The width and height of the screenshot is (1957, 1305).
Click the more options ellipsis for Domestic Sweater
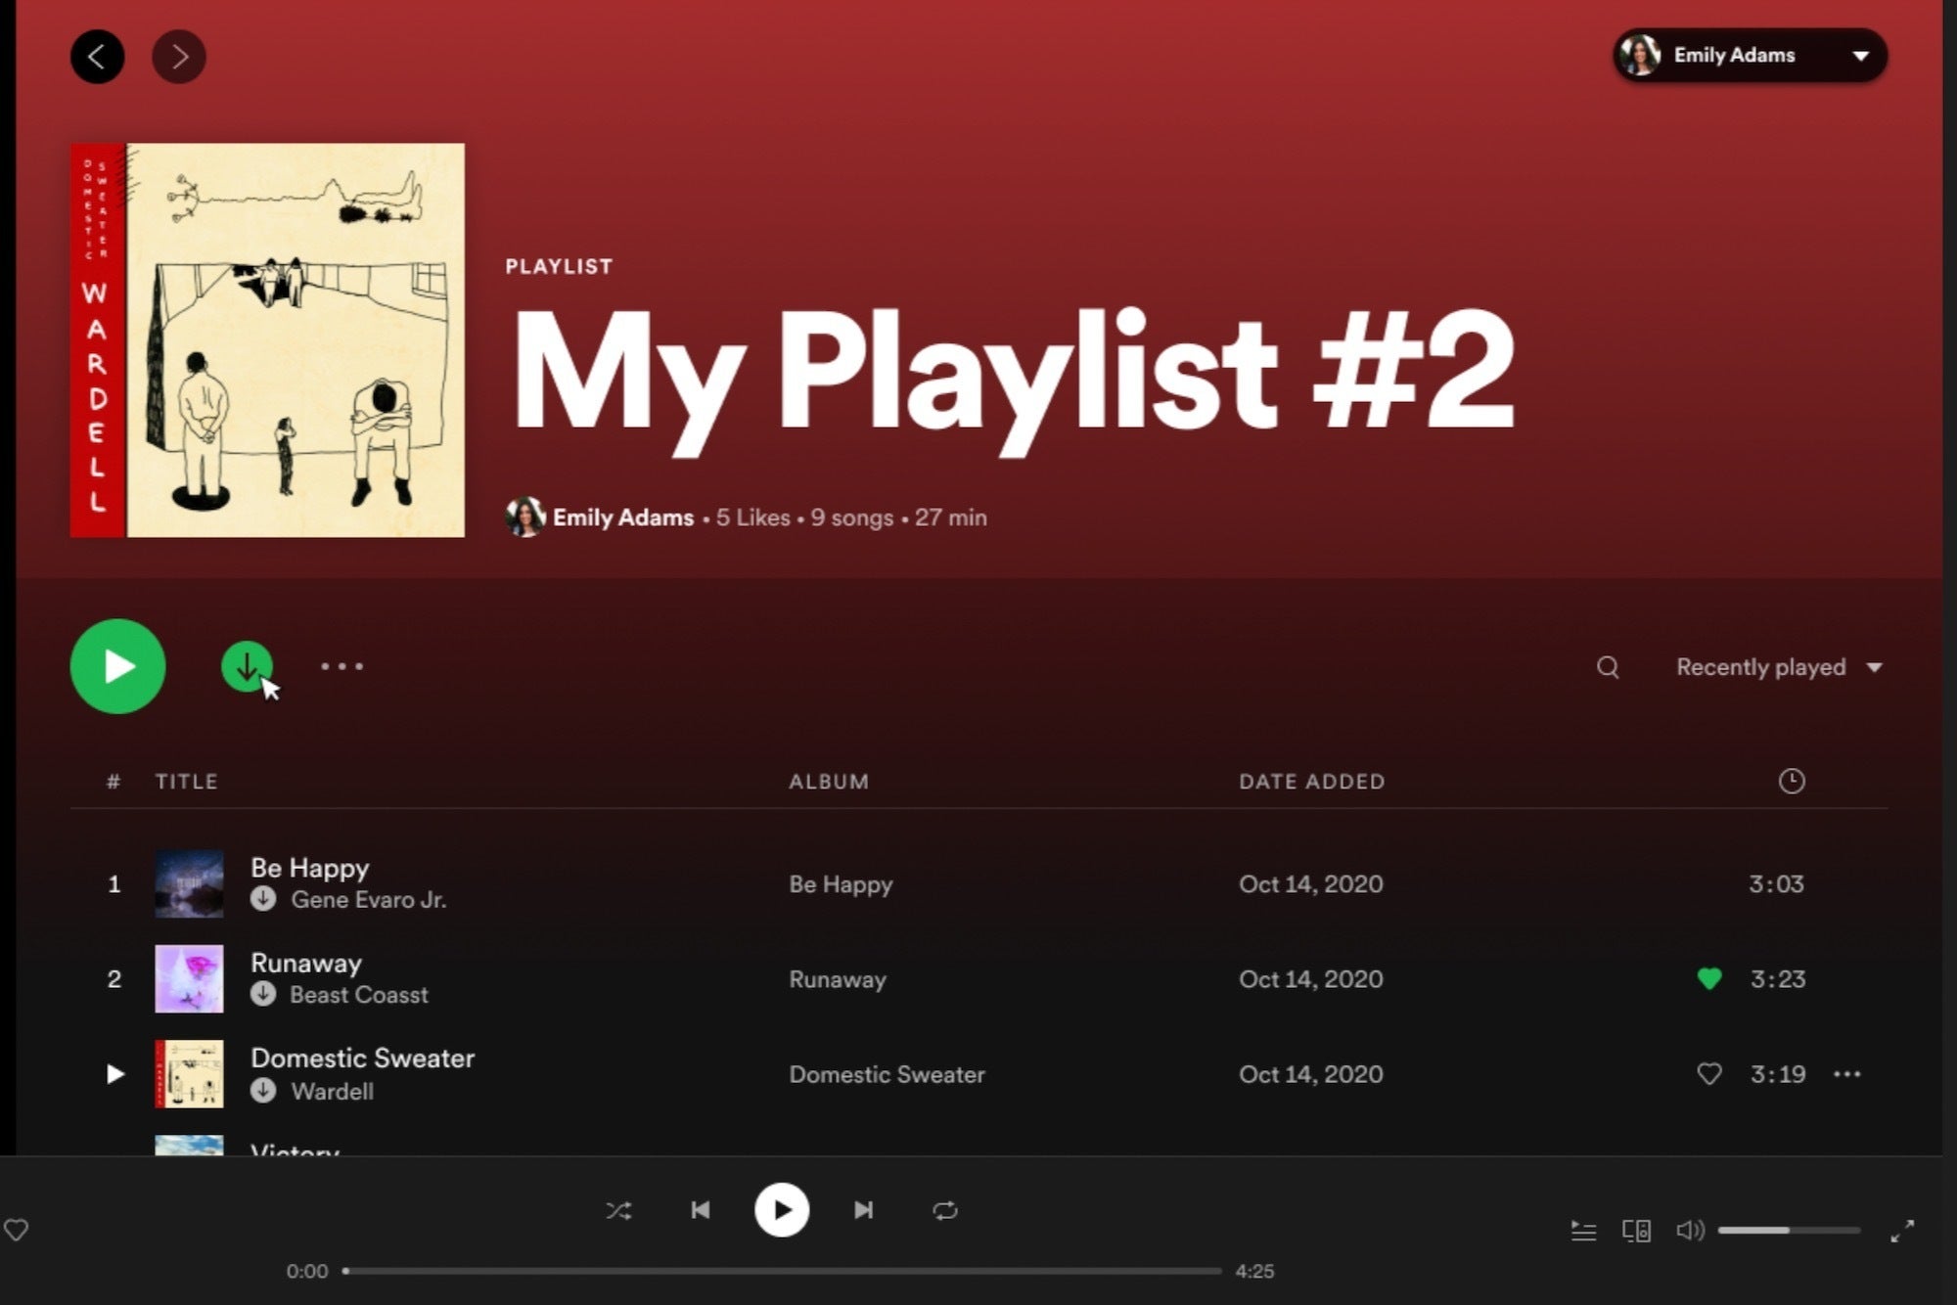click(x=1847, y=1073)
